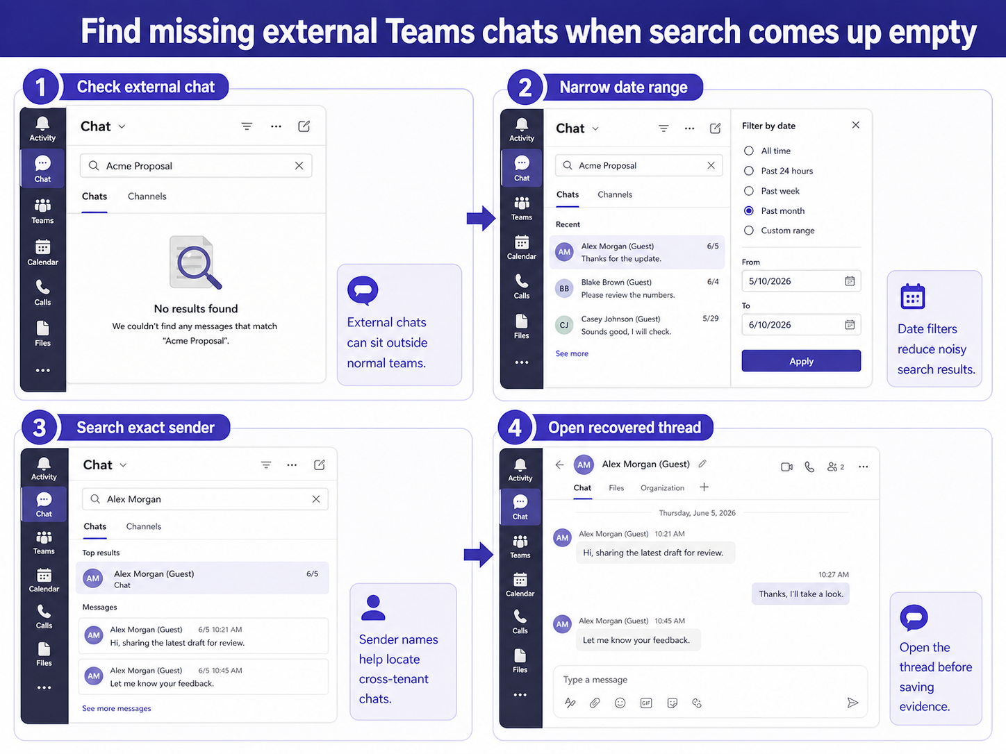The image size is (1006, 754).
Task: Clear 'Acme Proposal' search in step 1
Action: coord(299,166)
